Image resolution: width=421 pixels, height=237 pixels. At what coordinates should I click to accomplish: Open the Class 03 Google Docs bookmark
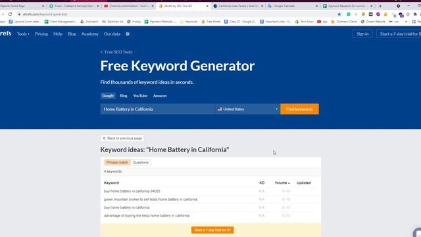pos(240,22)
